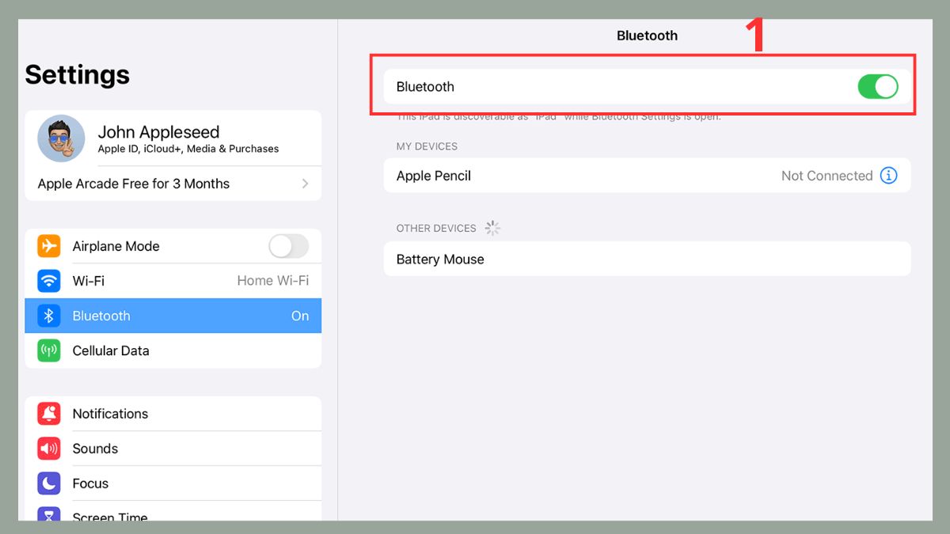This screenshot has width=950, height=534.
Task: Tap the Airplane Mode airplane icon
Action: (x=48, y=246)
